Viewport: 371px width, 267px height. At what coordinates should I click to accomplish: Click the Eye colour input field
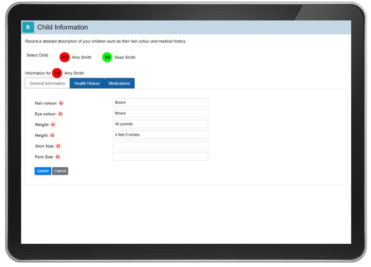(160, 113)
